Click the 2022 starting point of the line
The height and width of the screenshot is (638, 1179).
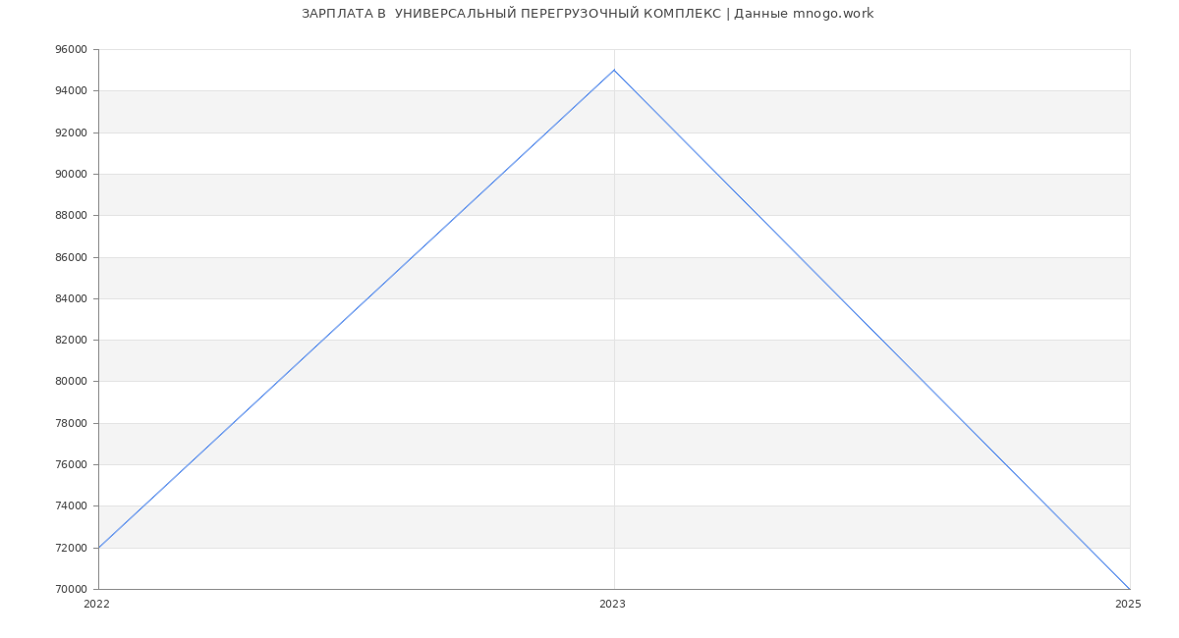[x=98, y=548]
